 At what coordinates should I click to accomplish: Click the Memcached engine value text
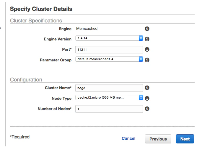pos(87,28)
